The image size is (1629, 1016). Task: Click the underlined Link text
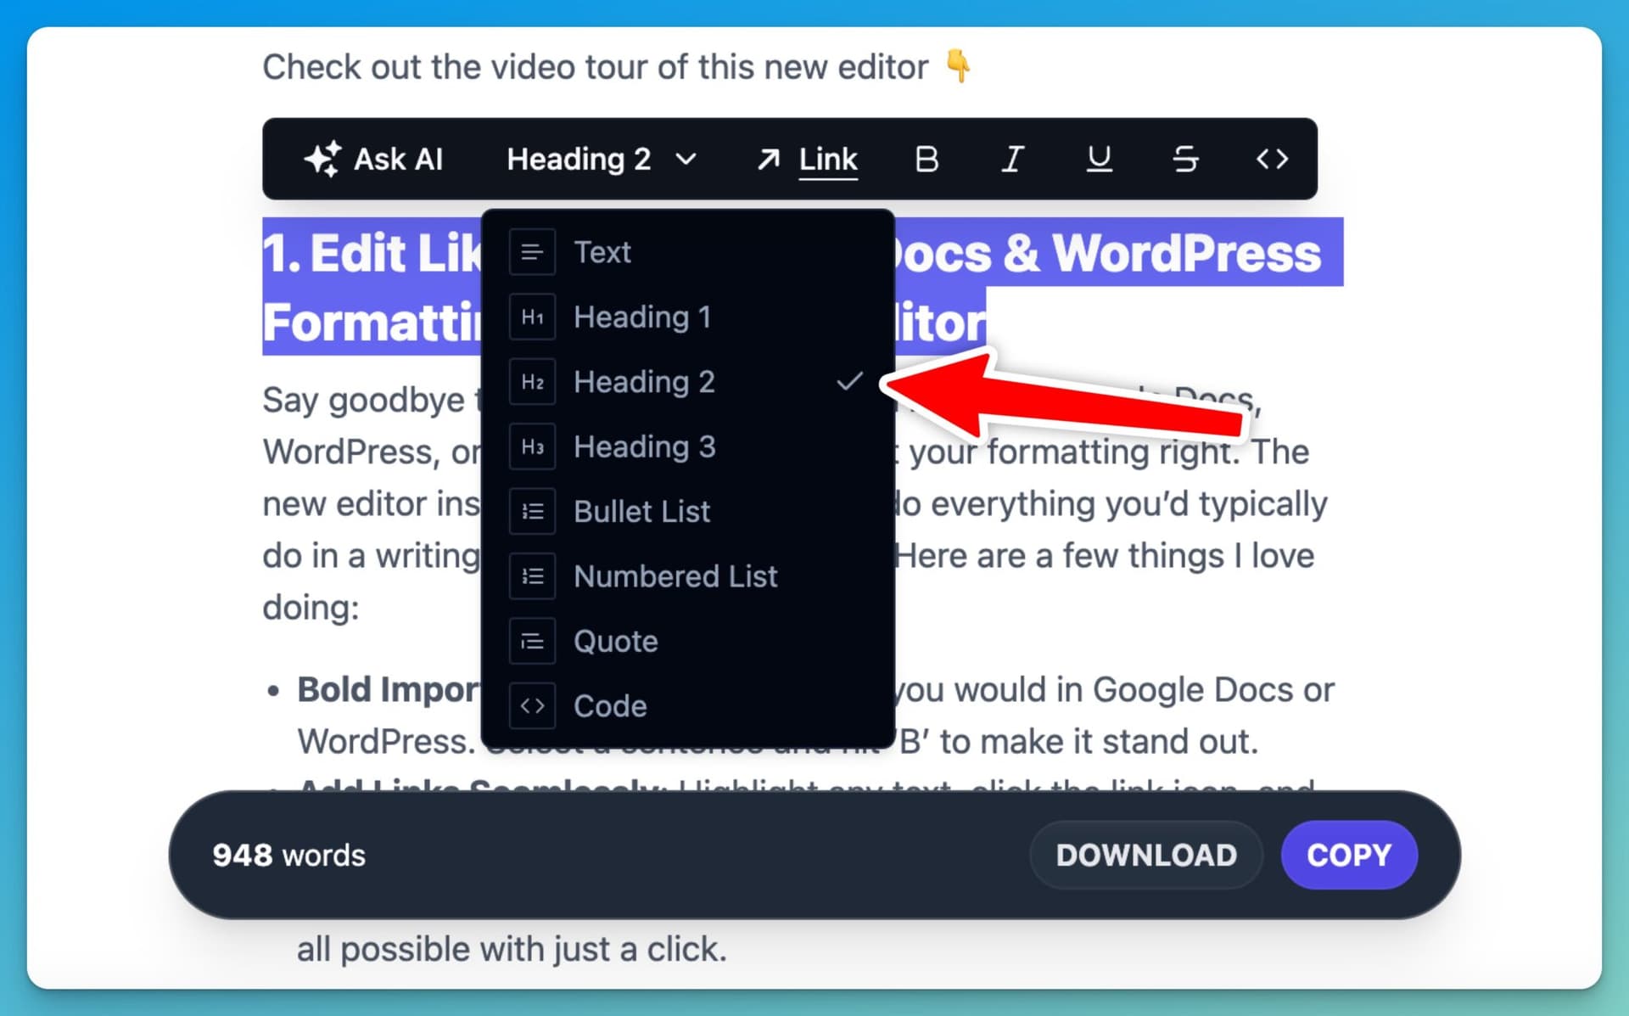(827, 159)
